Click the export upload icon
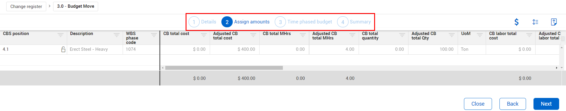Image resolution: width=566 pixels, height=111 pixels. click(554, 22)
